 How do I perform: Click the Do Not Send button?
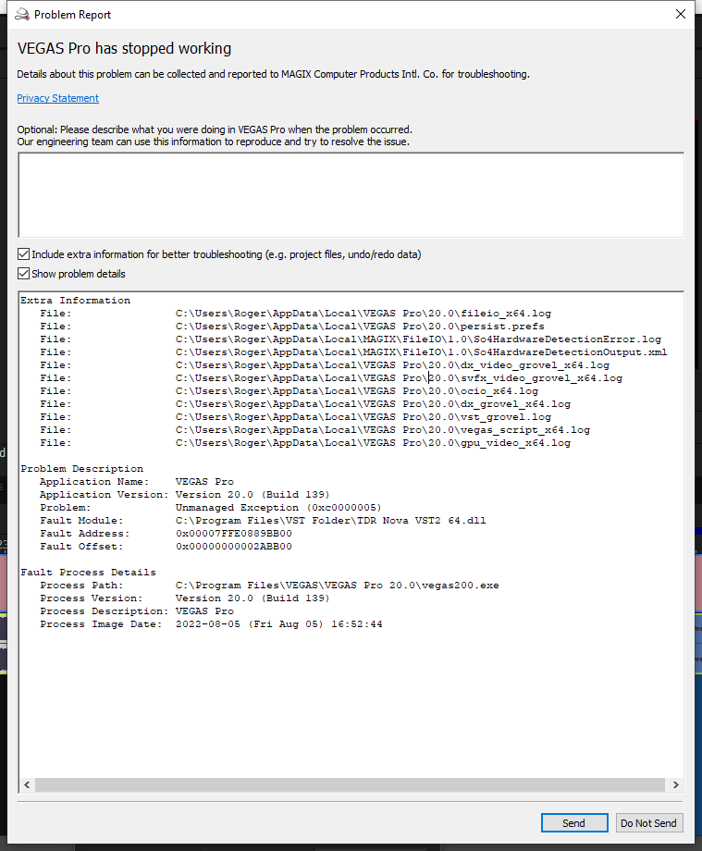[648, 823]
